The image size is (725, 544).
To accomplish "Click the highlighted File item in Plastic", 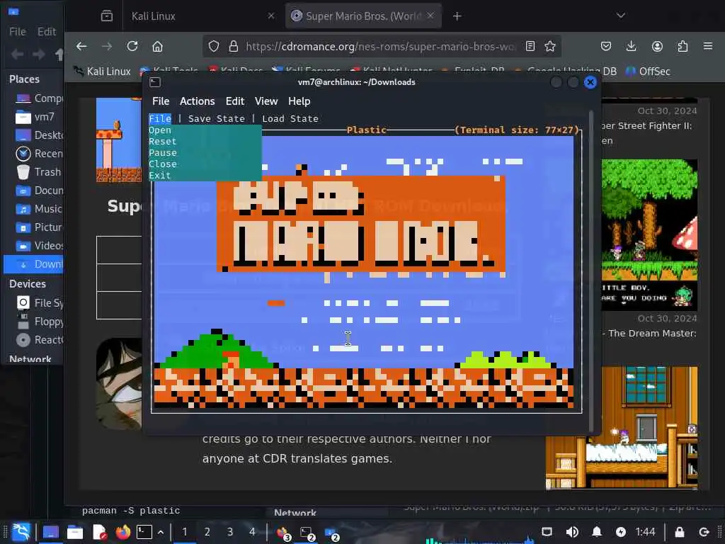I will 160,119.
